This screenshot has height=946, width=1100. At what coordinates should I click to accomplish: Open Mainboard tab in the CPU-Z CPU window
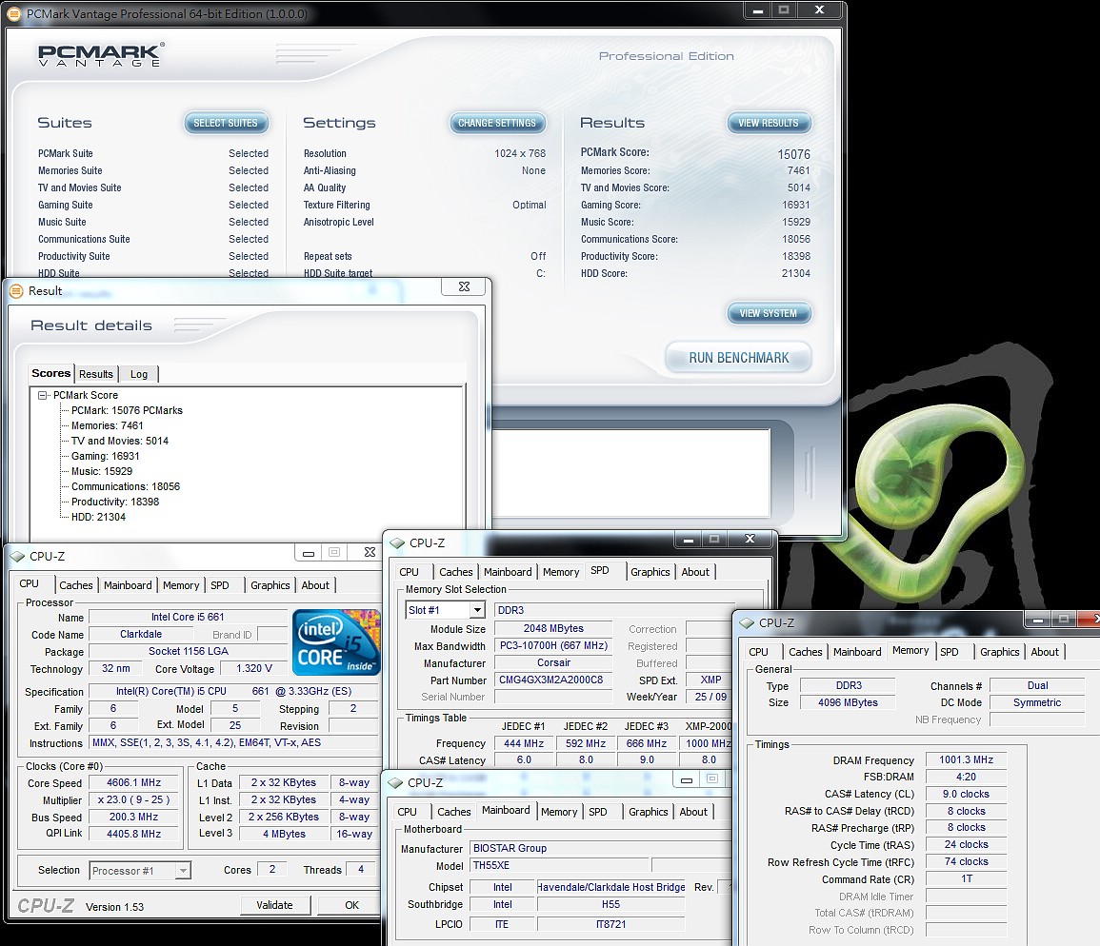click(x=128, y=585)
